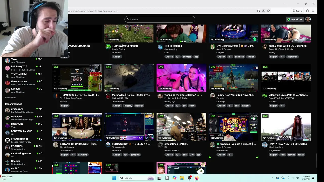Click sarahbridgewater avatar icon
This screenshot has height=182, width=324.
(7, 155)
